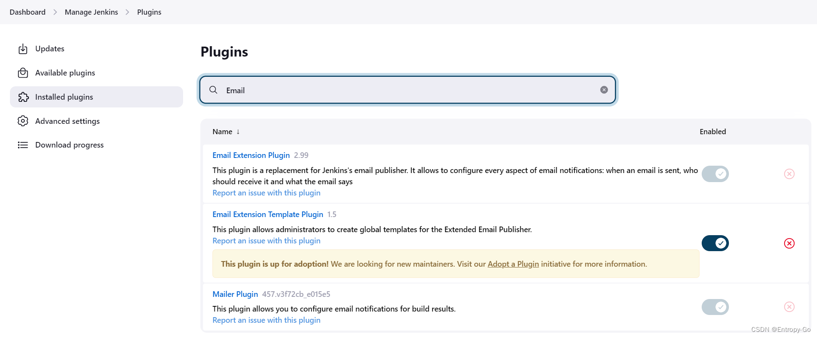The image size is (817, 337).
Task: Uninstall Email Extension Template Plugin
Action: (x=789, y=243)
